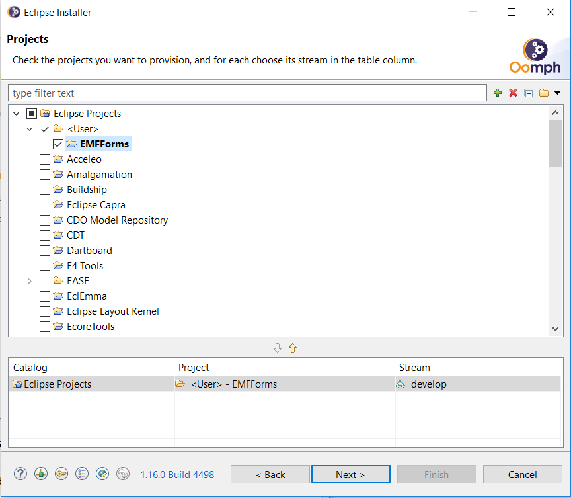Screen dimensions: 571x498
Task: Click the catalogs folder icon in toolbar
Action: point(544,93)
